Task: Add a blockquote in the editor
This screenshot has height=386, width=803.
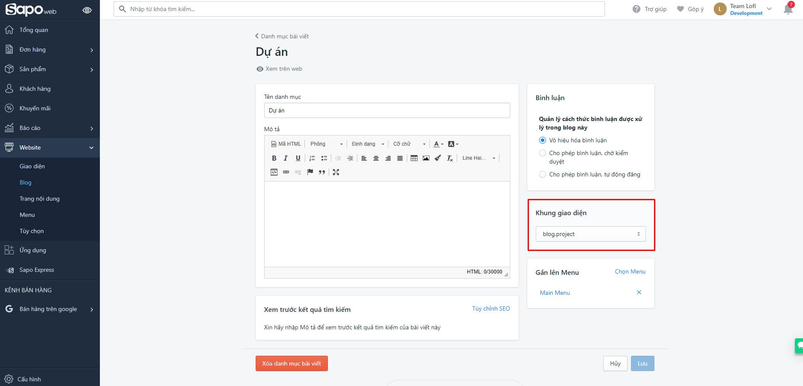Action: point(322,172)
